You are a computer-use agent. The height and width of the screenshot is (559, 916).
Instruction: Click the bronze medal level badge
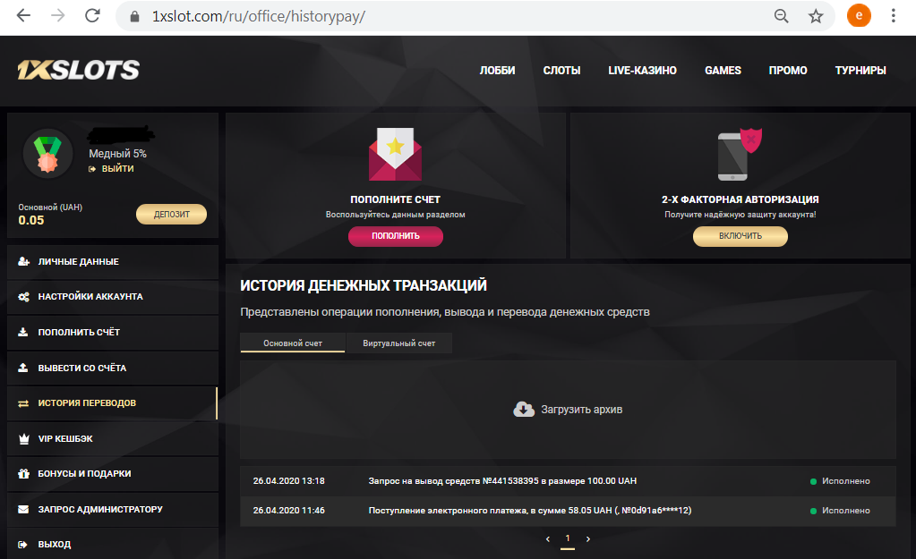click(47, 154)
